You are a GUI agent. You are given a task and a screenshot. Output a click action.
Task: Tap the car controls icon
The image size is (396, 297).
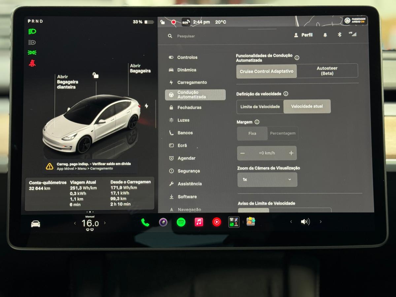coord(36,224)
